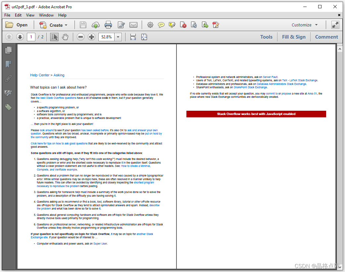Click the Database Administrators Stack Exchange link
Image resolution: width=345 pixels, height=272 pixels.
point(281,84)
